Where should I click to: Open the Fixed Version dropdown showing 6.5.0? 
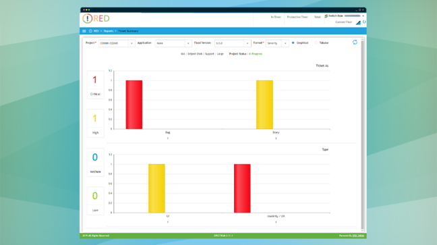pos(233,43)
